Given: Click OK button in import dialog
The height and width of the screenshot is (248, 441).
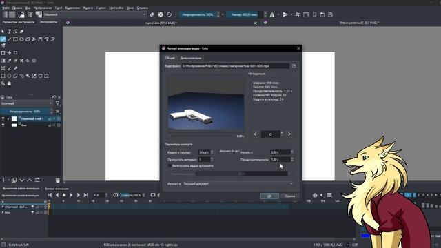Looking at the screenshot, I should coord(269,196).
